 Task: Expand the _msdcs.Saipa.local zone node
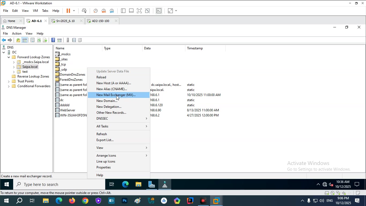[x=14, y=62]
